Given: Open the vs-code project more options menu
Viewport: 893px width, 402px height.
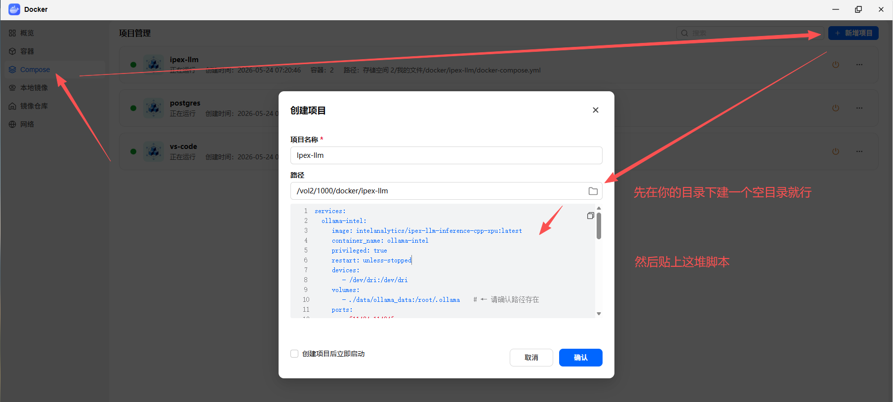Looking at the screenshot, I should [859, 151].
